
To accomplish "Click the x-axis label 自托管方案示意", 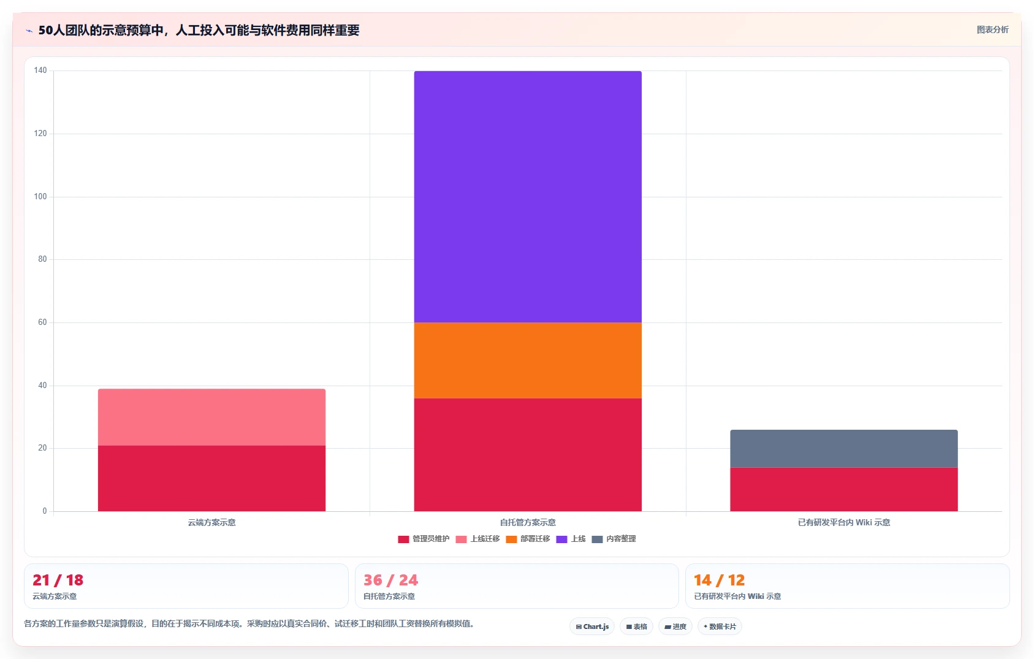I will (528, 522).
